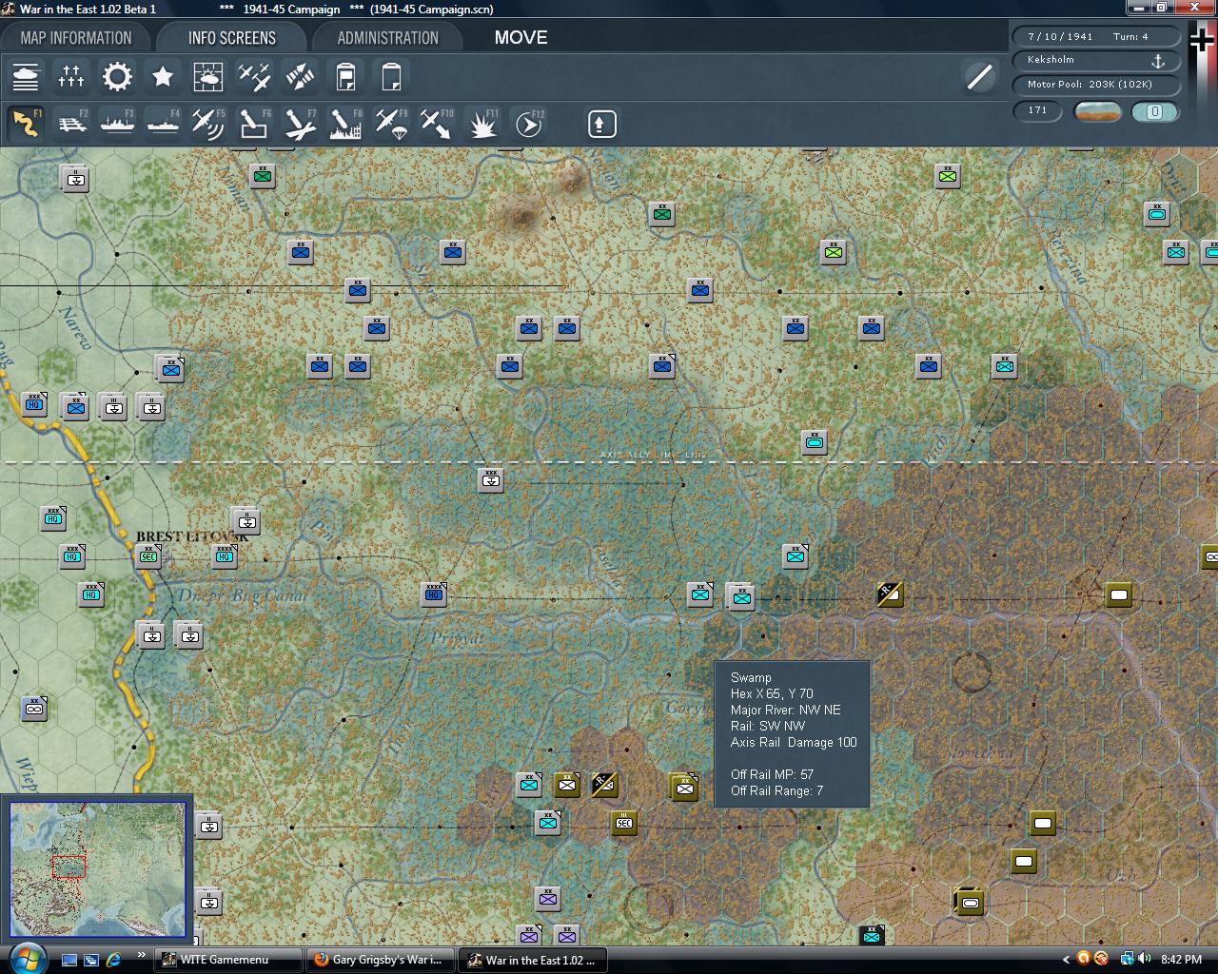Open the production gear icon
Viewport: 1218px width, 974px height.
(117, 76)
